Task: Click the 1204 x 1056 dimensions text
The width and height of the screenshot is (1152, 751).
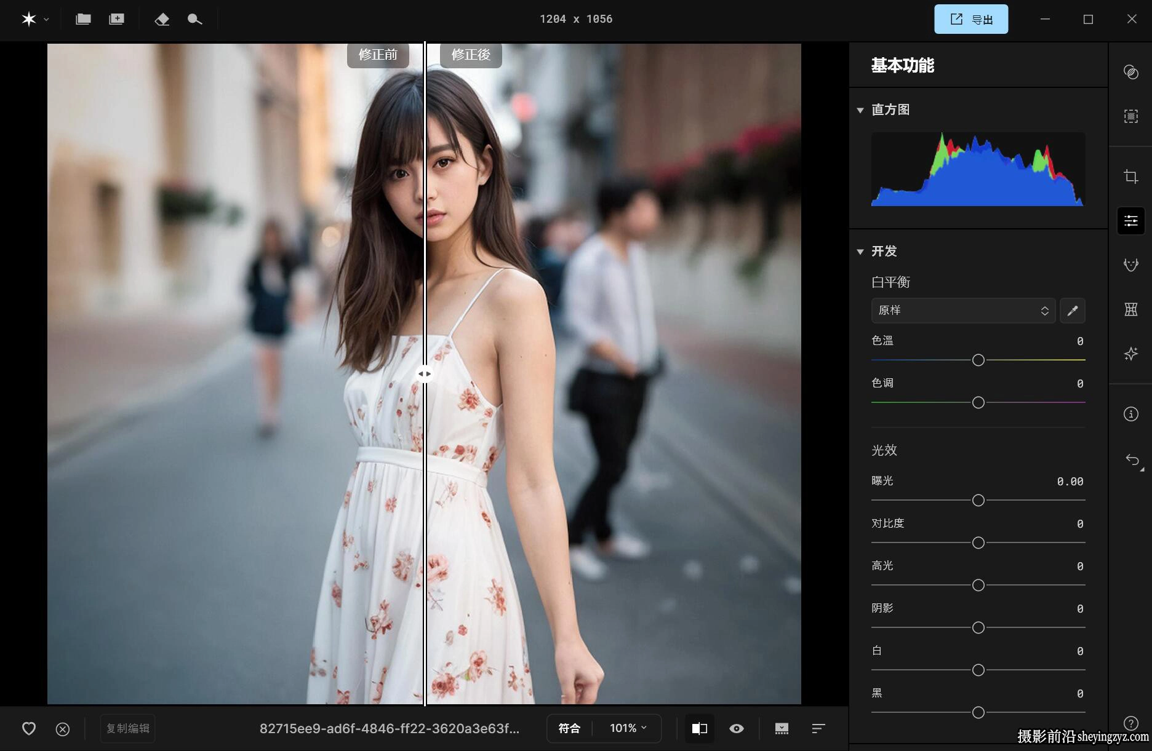Action: click(576, 19)
